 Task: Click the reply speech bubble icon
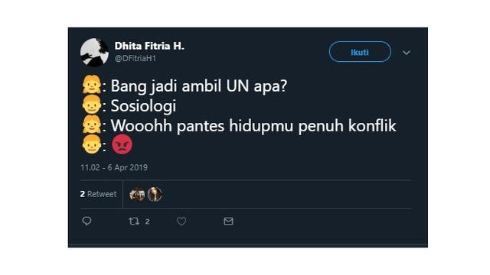click(87, 221)
